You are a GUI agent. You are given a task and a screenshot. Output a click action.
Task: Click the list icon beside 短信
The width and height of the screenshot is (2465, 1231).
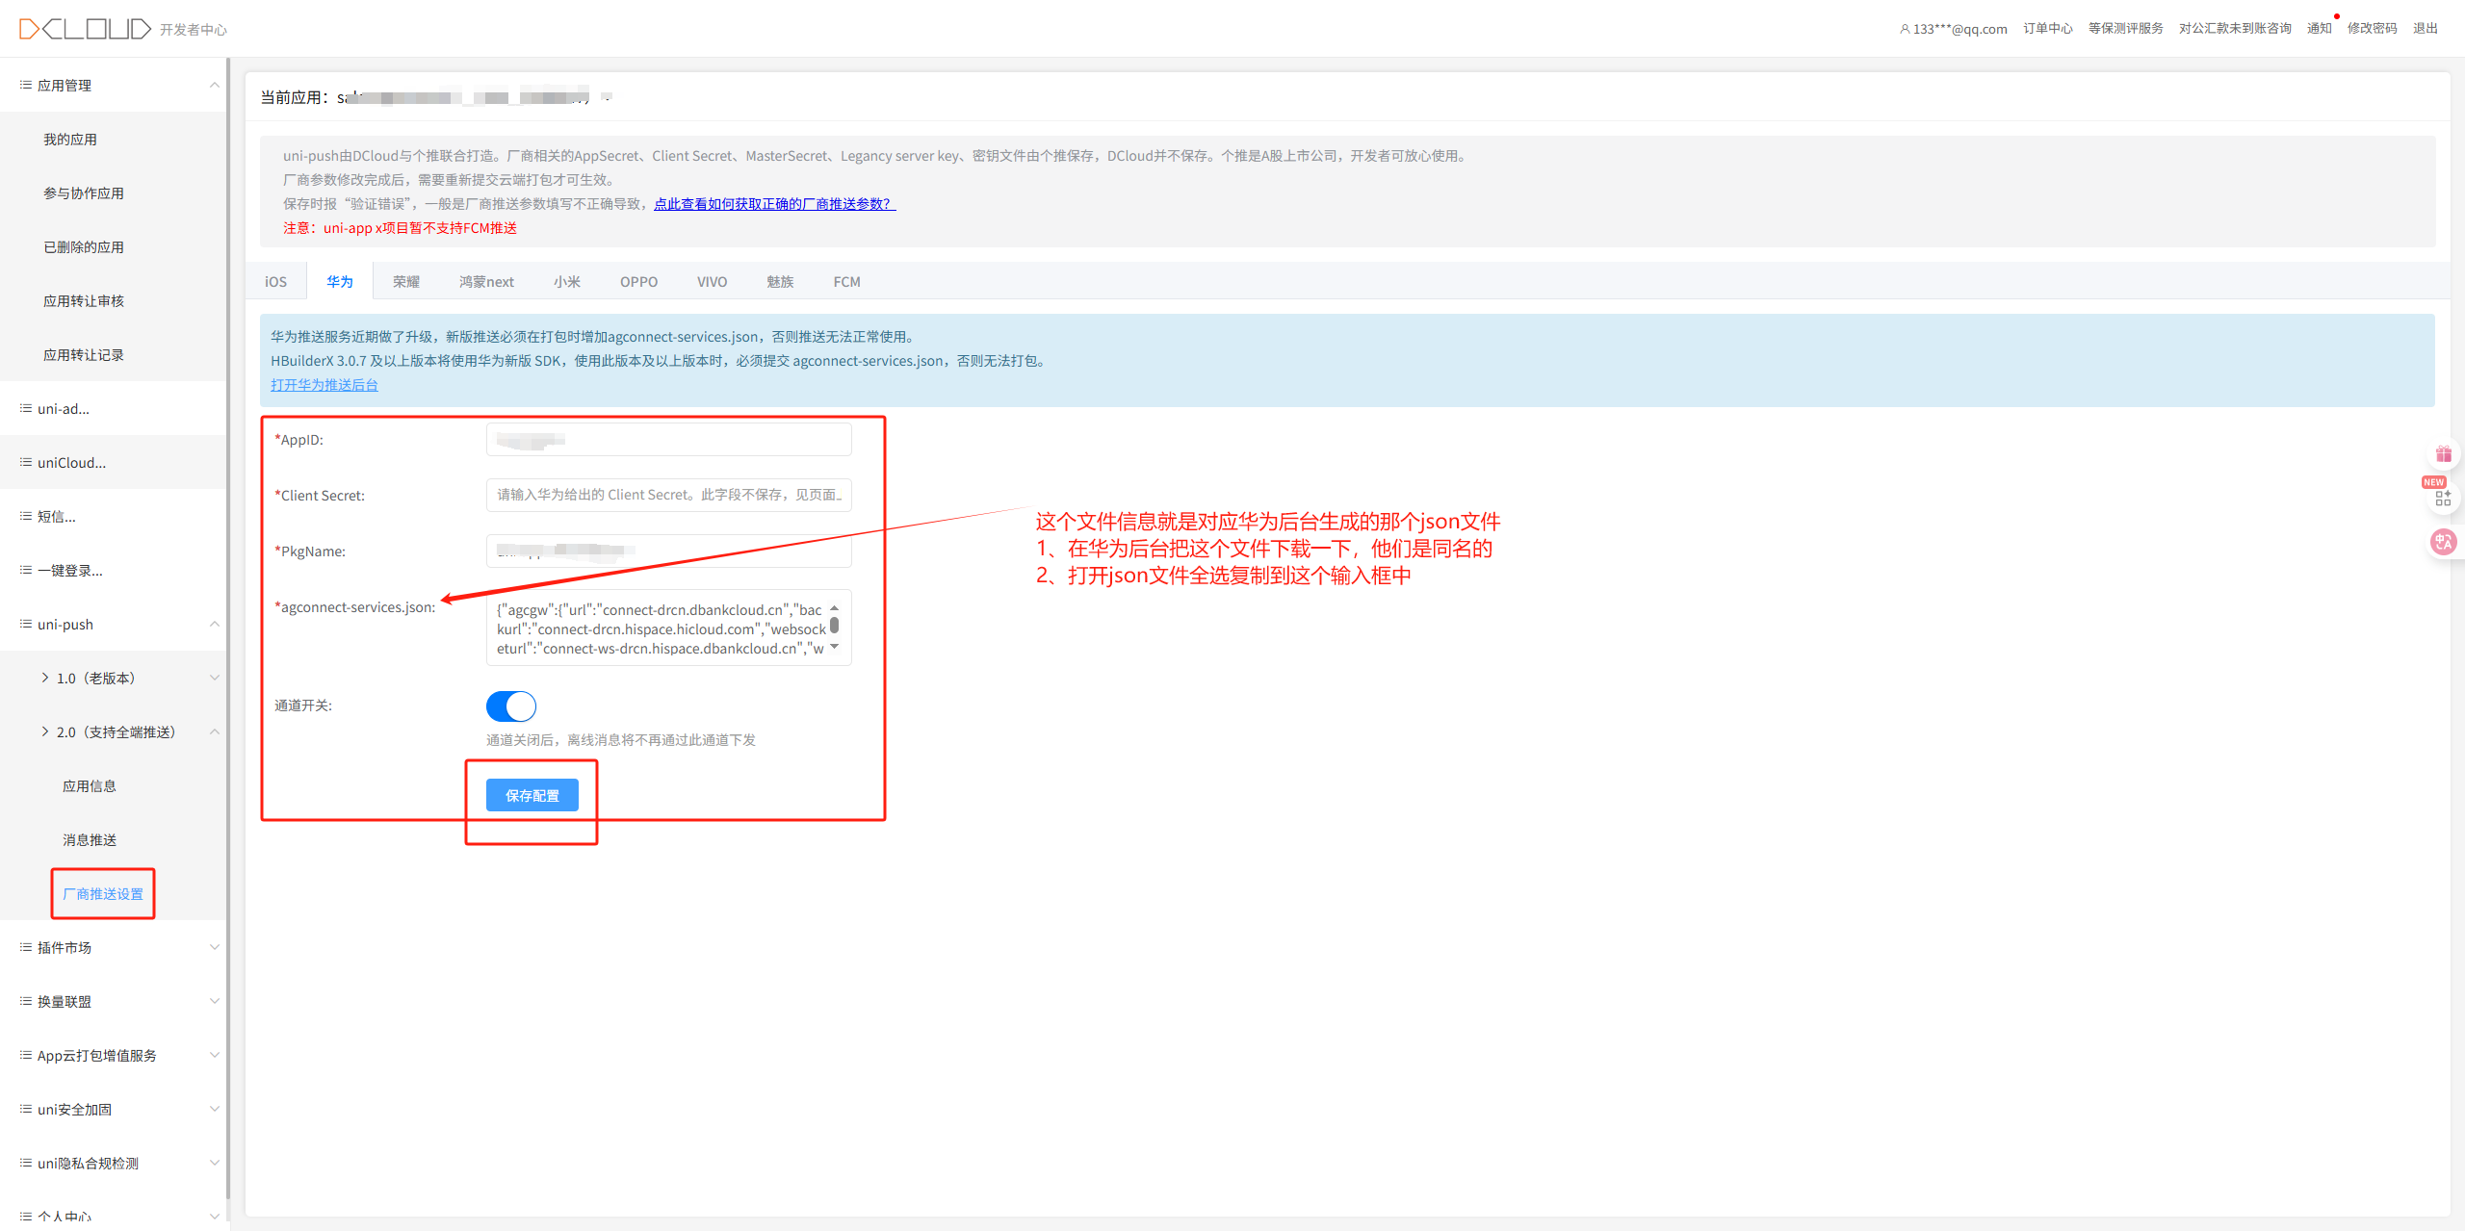26,516
